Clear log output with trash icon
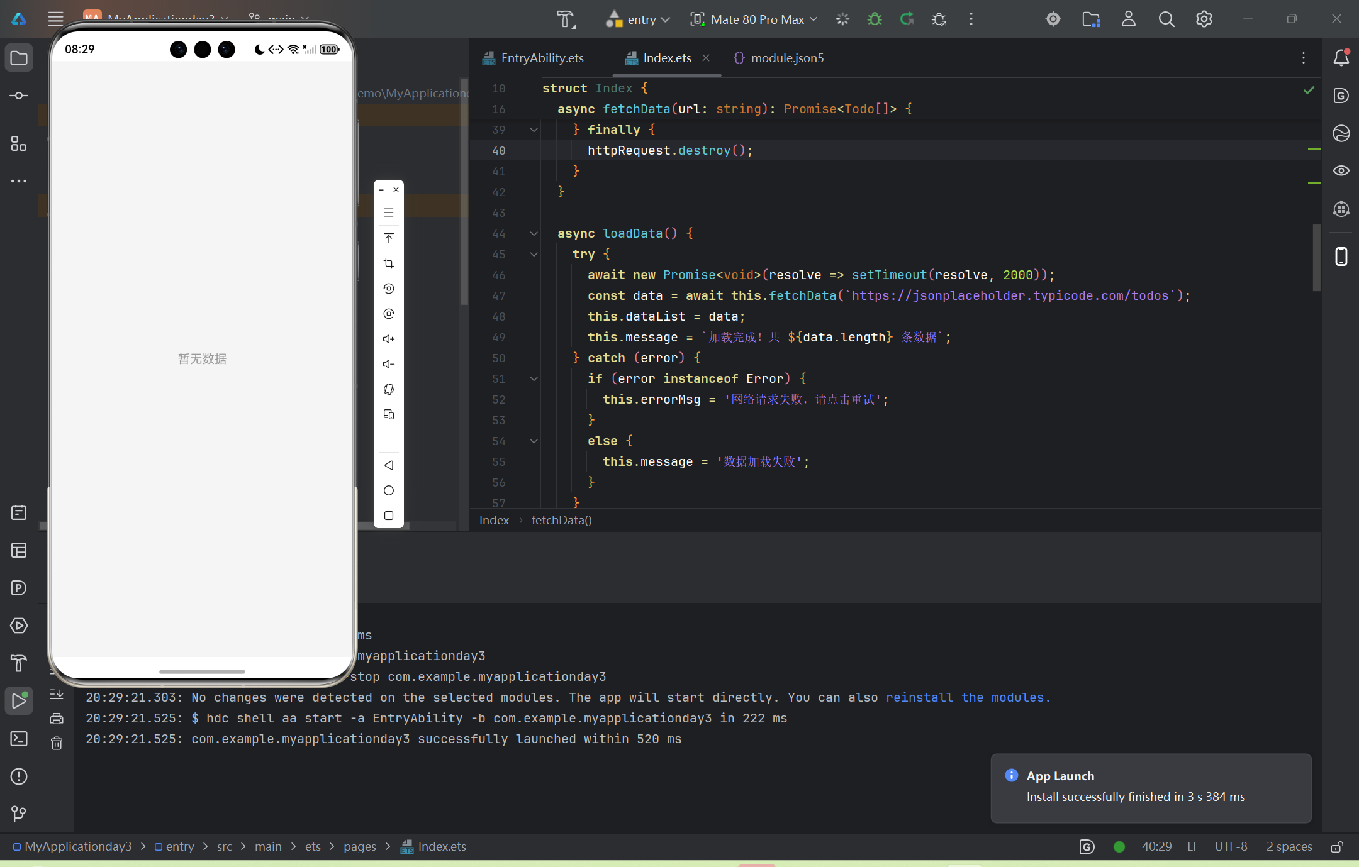Screen dimensions: 1359x867 57,743
